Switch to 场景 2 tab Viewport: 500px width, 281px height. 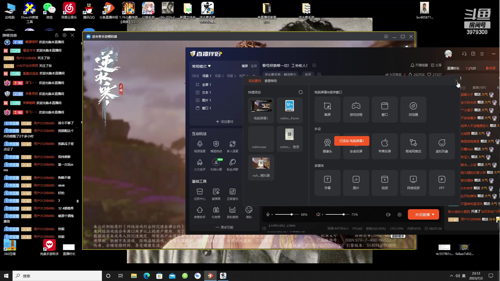219,76
